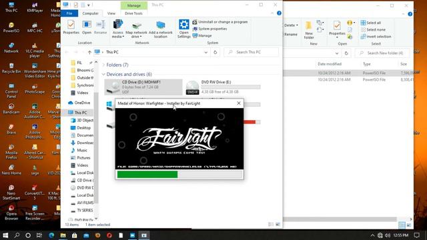Click Add a network location icon
Viewport: 427px width, 240px height.
160,29
